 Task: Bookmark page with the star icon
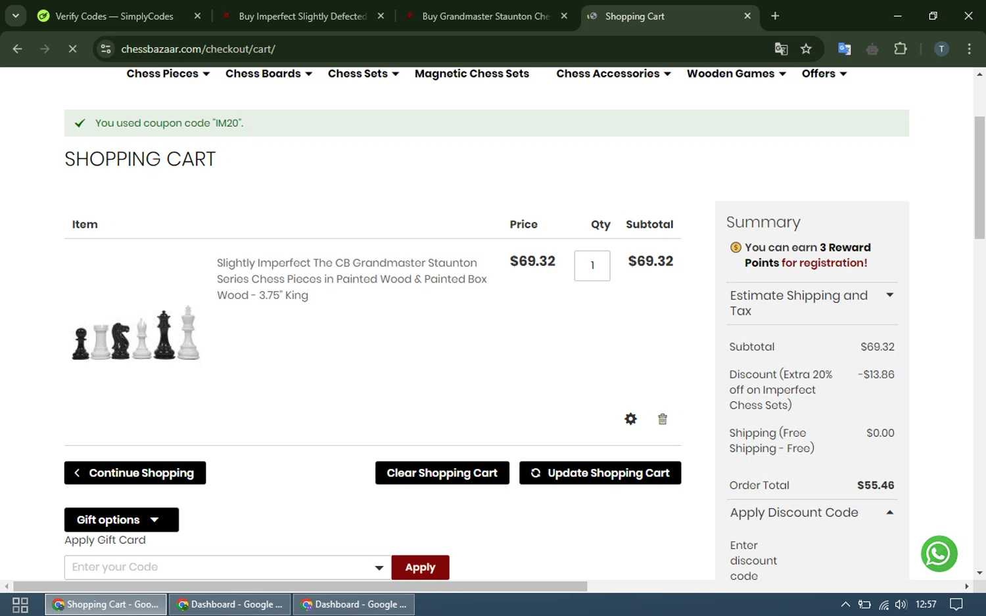pos(806,49)
